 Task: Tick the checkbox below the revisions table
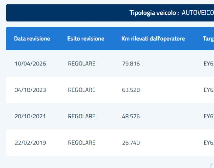pyautogui.click(x=212, y=166)
